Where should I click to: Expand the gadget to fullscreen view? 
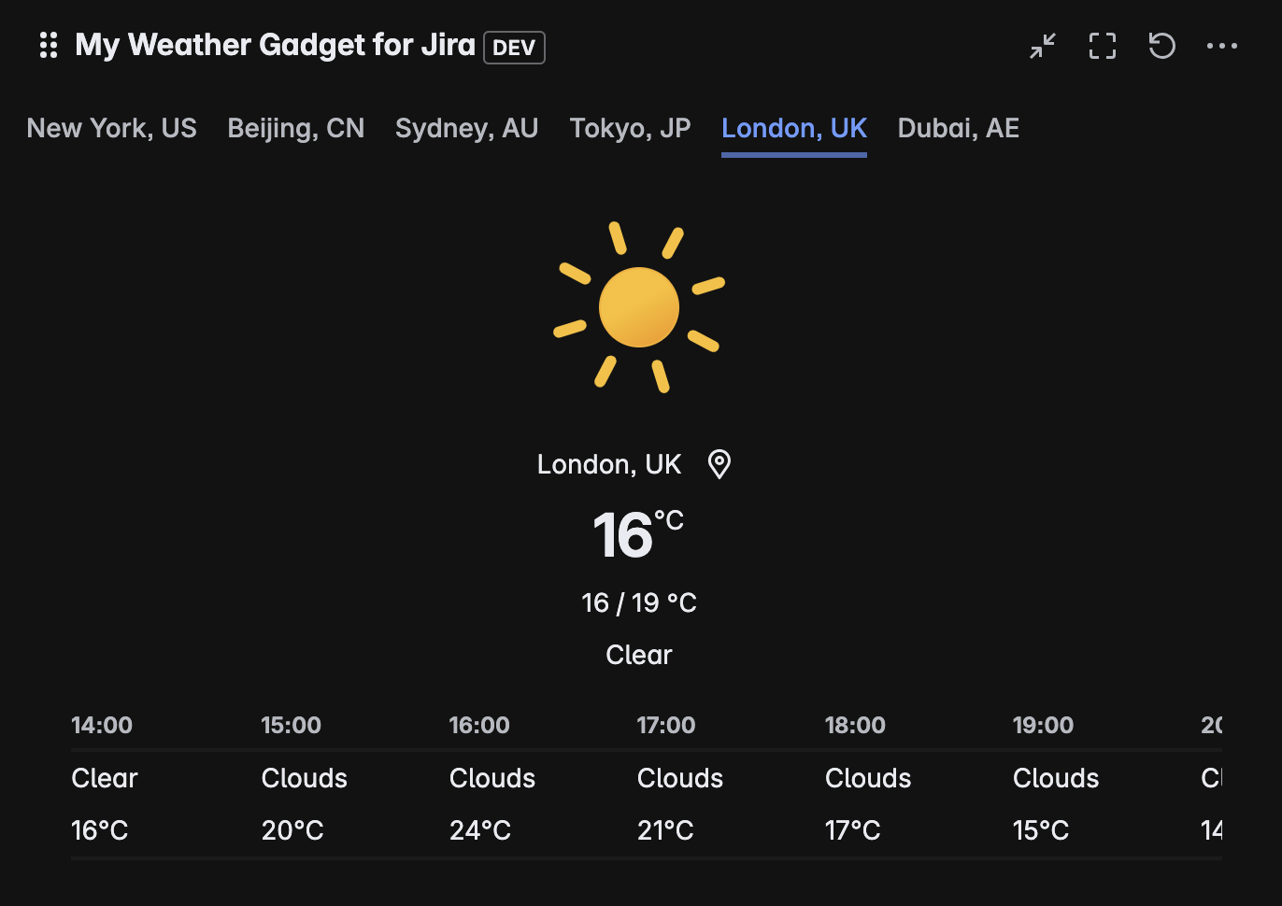tap(1102, 45)
